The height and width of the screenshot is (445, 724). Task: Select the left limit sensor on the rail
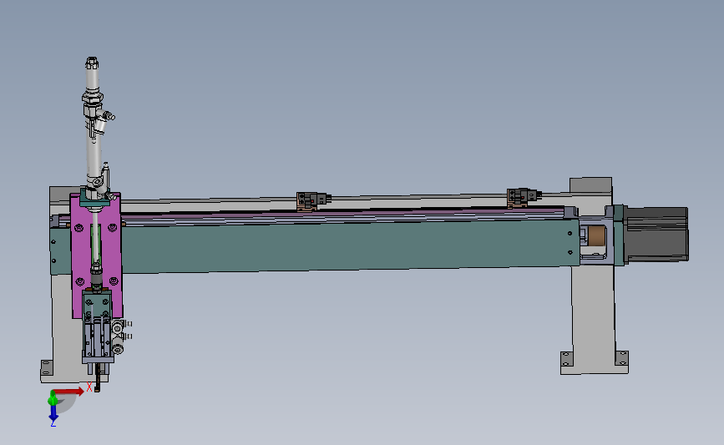pyautogui.click(x=313, y=201)
